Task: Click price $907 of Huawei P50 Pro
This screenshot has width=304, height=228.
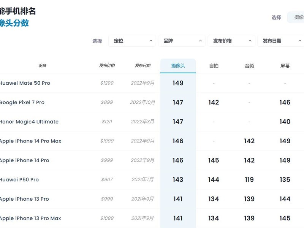Action: 107,180
